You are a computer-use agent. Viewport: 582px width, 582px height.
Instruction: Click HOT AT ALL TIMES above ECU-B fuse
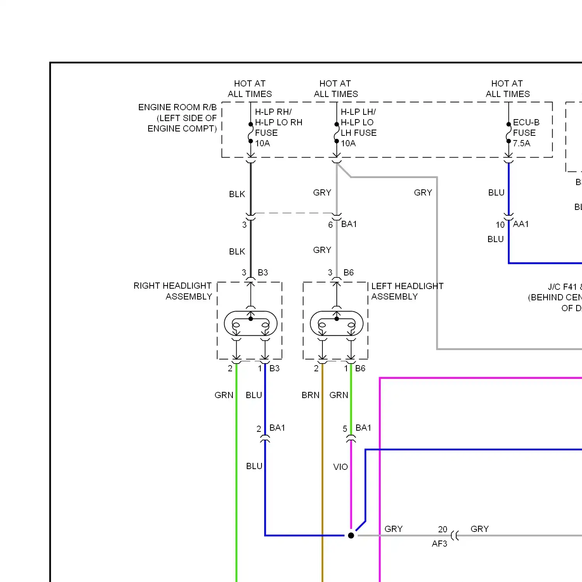click(508, 89)
